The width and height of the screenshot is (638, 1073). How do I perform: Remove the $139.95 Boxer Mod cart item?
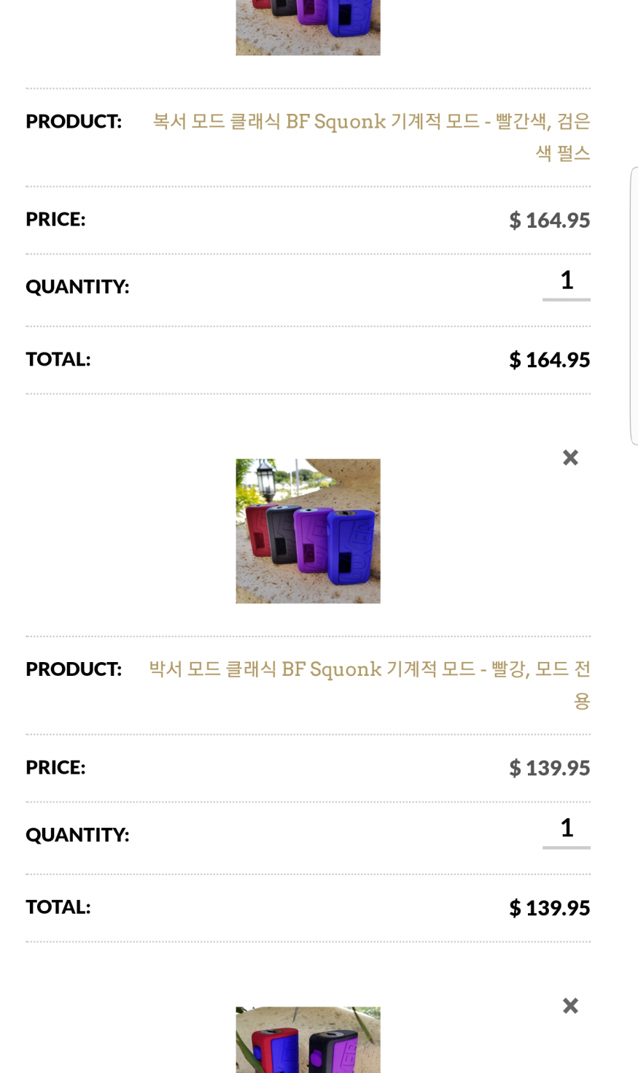(x=570, y=458)
